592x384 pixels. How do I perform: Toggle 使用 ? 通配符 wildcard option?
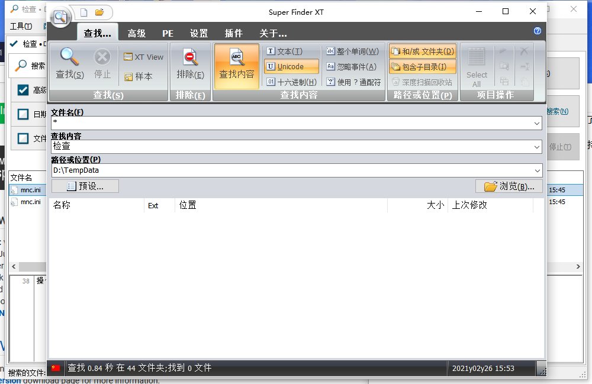pos(353,82)
